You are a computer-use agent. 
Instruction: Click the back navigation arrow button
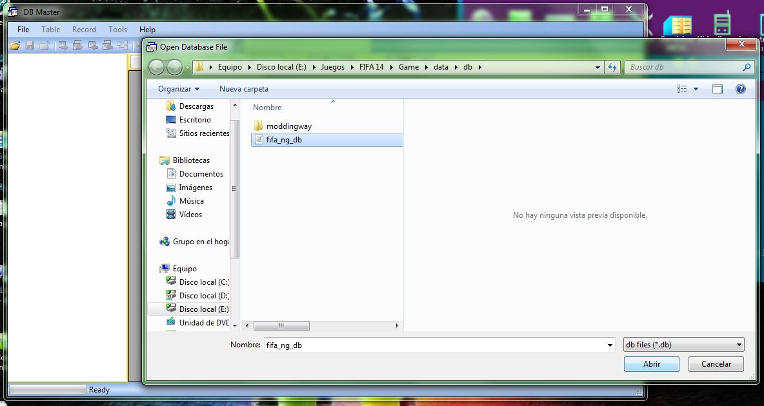click(156, 67)
